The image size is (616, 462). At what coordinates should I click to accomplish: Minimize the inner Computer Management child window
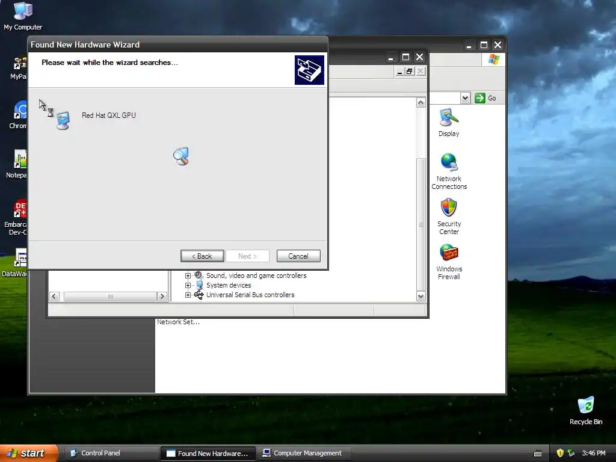tap(399, 72)
